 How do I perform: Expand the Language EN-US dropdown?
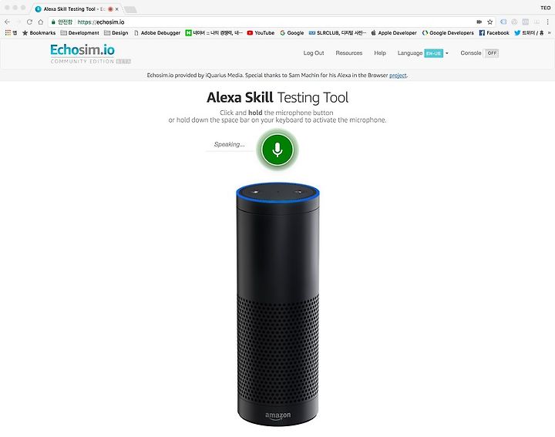[436, 53]
